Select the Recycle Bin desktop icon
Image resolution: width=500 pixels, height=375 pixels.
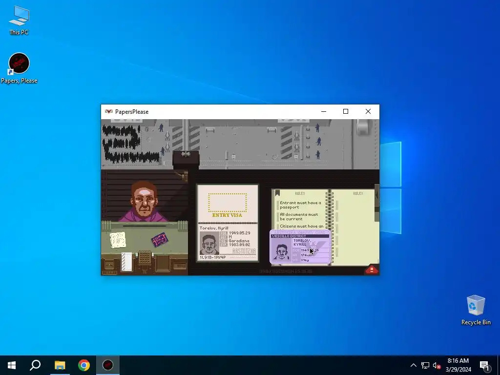click(476, 310)
